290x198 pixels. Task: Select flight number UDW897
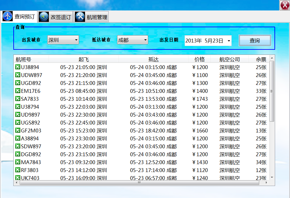click(31, 75)
